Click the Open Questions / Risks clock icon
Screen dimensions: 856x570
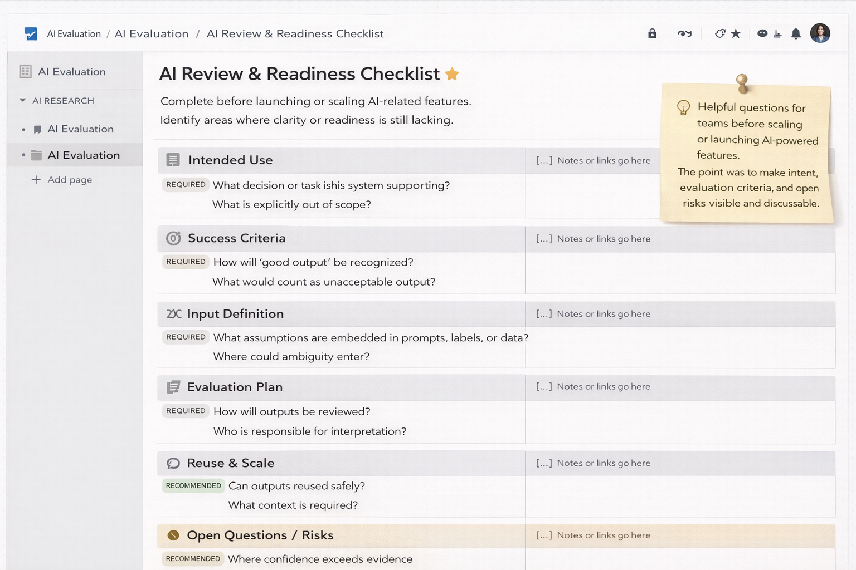[173, 535]
